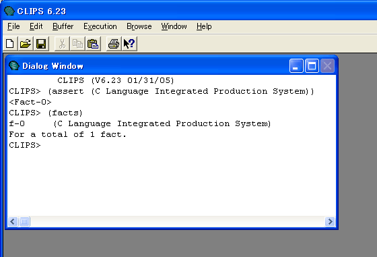Maximize the Dialog Window
Viewport: 377px width, 257px height.
tap(312, 65)
